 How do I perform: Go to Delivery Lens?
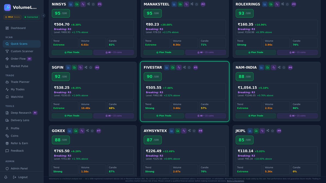(22, 120)
